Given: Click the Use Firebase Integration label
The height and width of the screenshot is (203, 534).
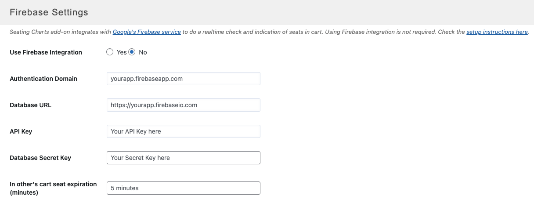Looking at the screenshot, I should (x=46, y=52).
